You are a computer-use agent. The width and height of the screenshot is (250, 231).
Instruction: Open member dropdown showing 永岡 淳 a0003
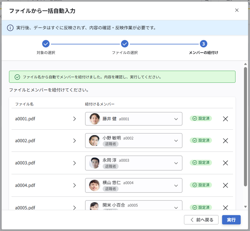[x=134, y=163]
